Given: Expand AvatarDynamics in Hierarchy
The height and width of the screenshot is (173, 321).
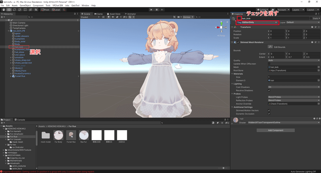Looking at the screenshot, I should coord(11,74).
